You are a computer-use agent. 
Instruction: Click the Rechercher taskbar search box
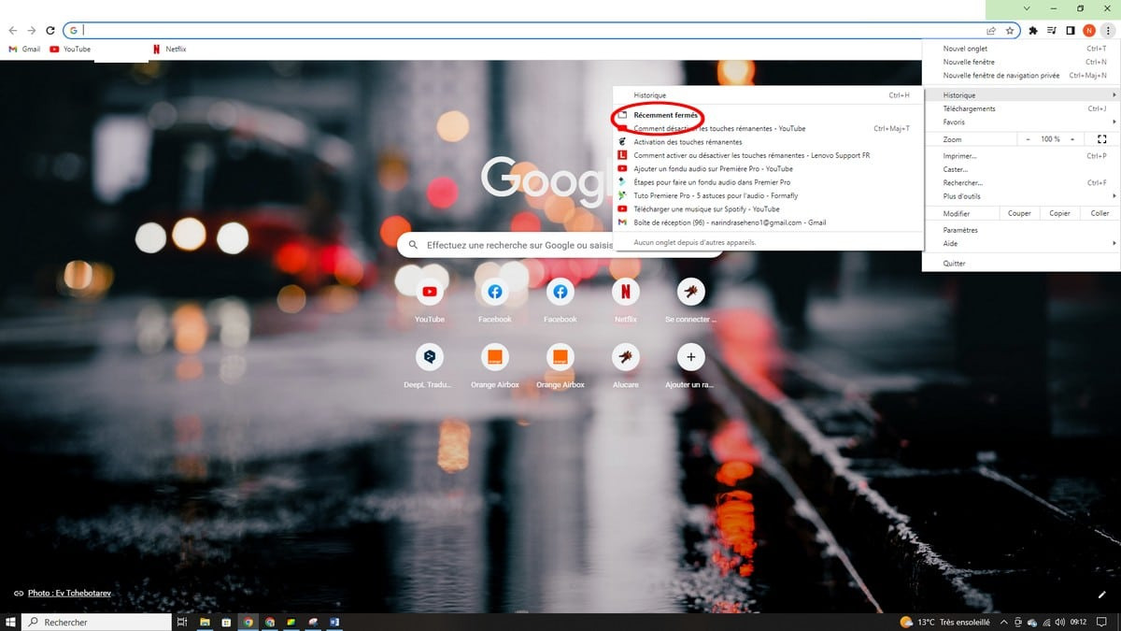coord(94,622)
